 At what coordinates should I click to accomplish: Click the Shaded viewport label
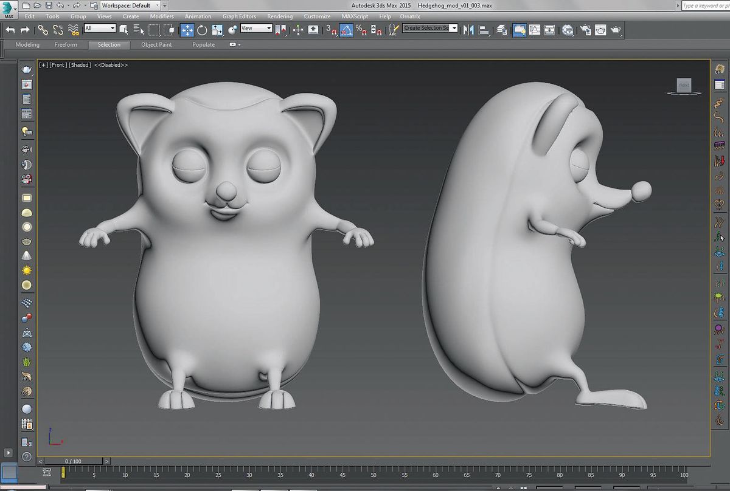pyautogui.click(x=78, y=64)
